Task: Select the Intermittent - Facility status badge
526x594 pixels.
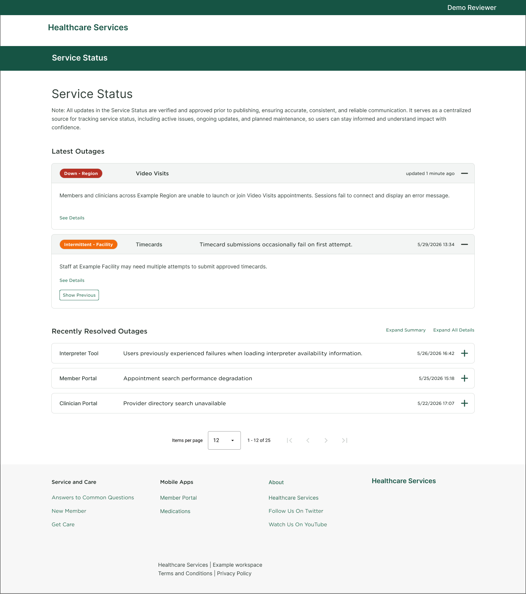Action: pyautogui.click(x=88, y=244)
